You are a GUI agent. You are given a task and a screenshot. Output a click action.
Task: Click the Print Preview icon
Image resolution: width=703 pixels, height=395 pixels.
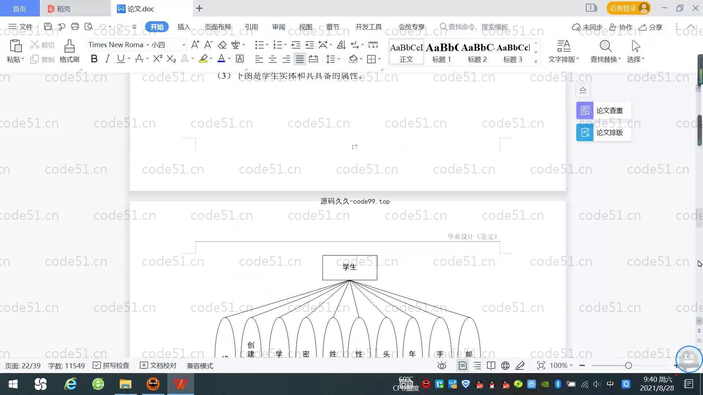[89, 27]
